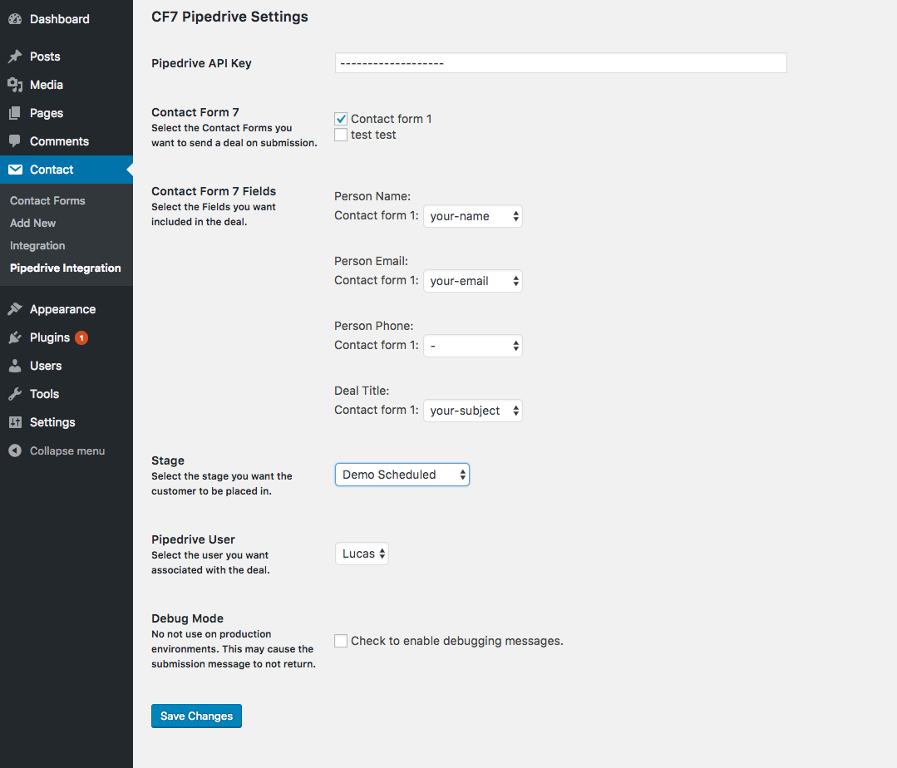897x768 pixels.
Task: Click the Settings sliders icon
Action: [x=15, y=422]
